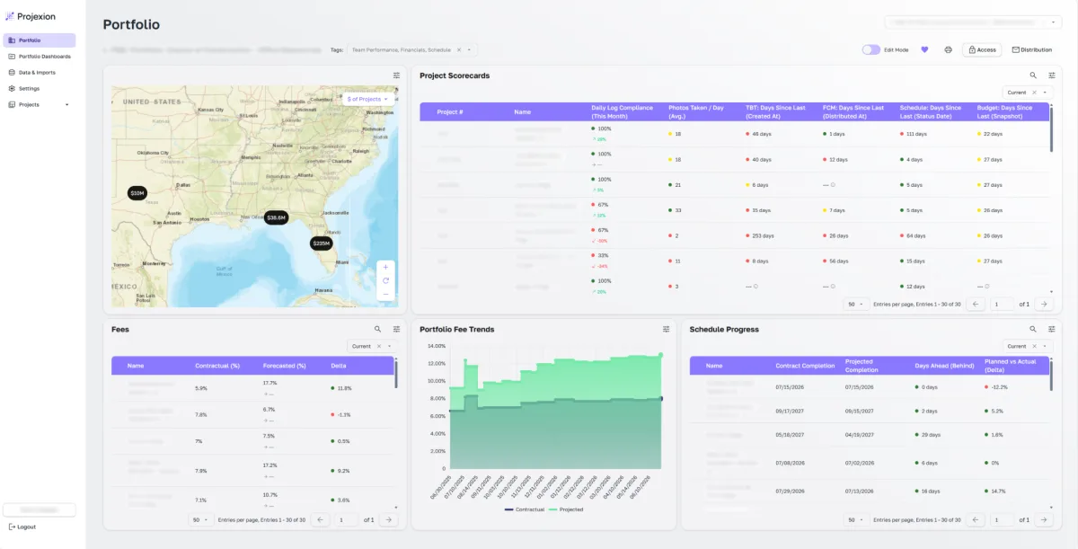Open Portfolio Fee Trends settings icon
This screenshot has width=1078, height=549.
pos(667,329)
